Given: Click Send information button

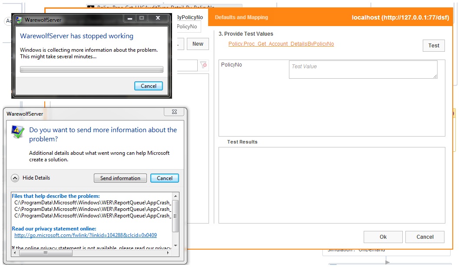Looking at the screenshot, I should (120, 178).
